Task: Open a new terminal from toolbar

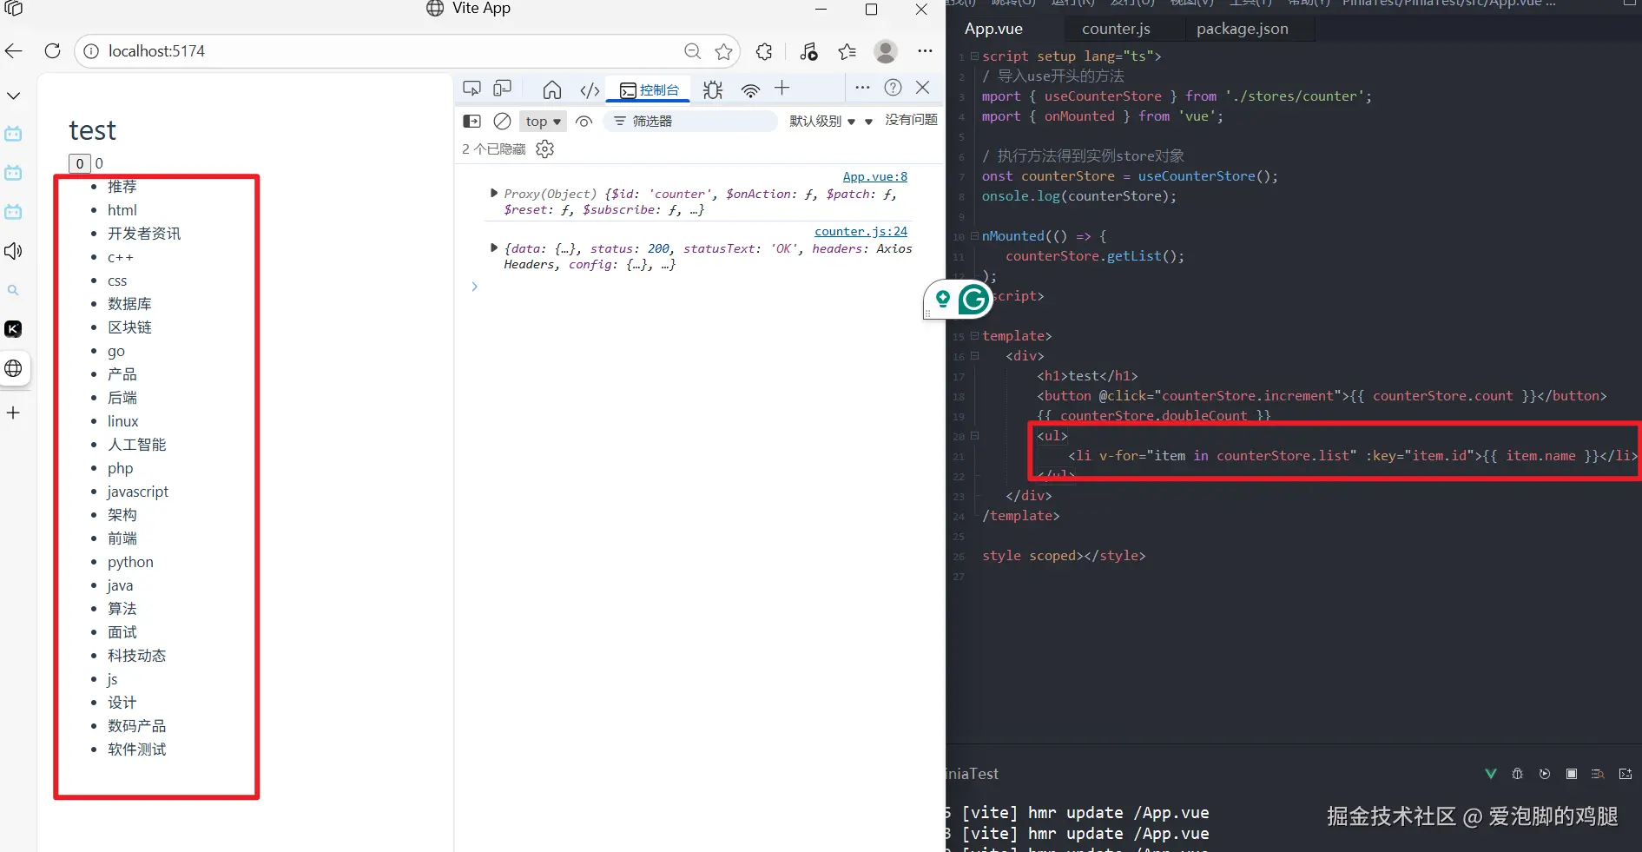Action: point(1626,774)
